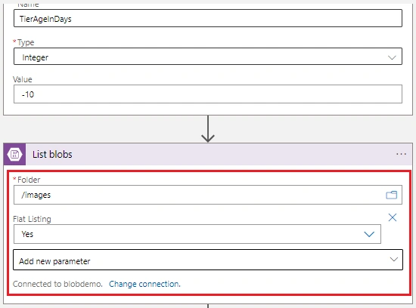The width and height of the screenshot is (416, 308).
Task: Click the Folder field label
Action: tap(29, 180)
